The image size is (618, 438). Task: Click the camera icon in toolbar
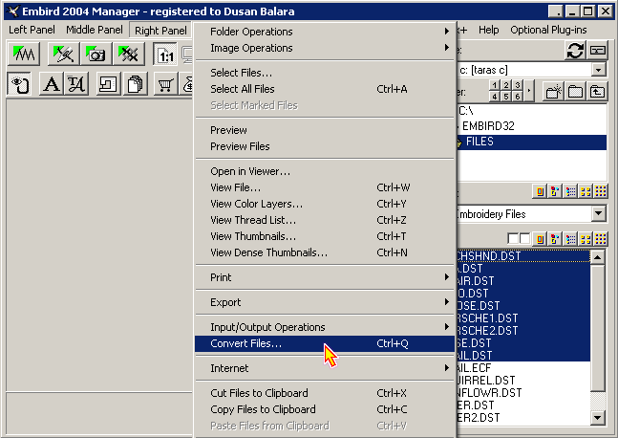(x=95, y=55)
